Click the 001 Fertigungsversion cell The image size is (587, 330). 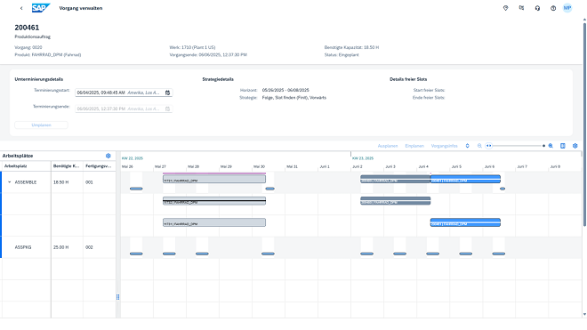tap(100, 182)
